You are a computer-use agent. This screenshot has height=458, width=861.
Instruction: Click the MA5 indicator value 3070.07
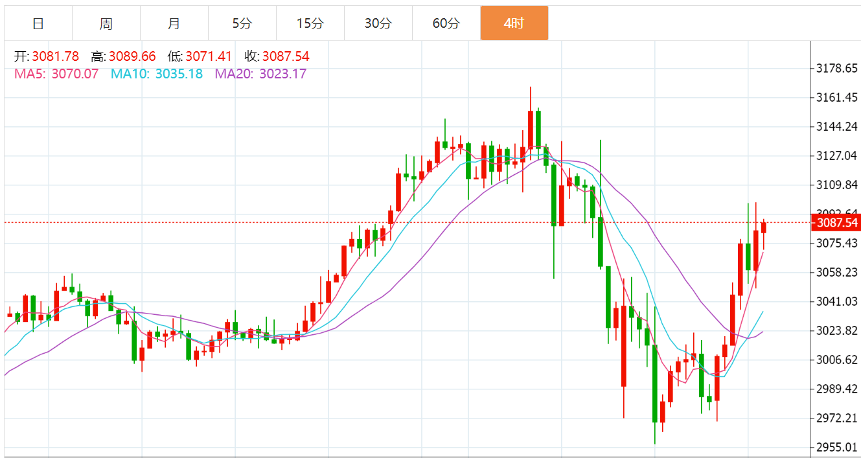[75, 74]
